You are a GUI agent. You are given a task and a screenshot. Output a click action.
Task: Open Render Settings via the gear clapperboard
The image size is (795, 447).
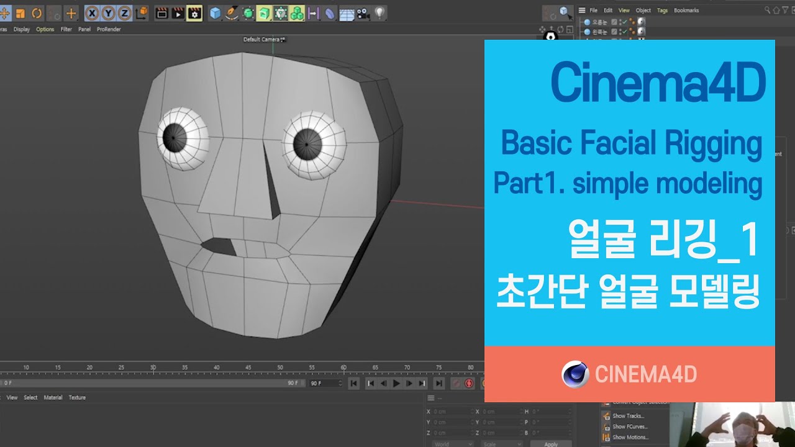[194, 13]
